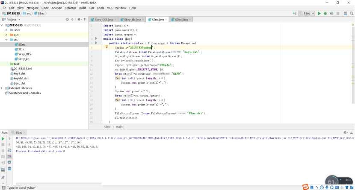Open the Project Structure icon in toolbar
This screenshot has width=355, height=190.
[345, 14]
